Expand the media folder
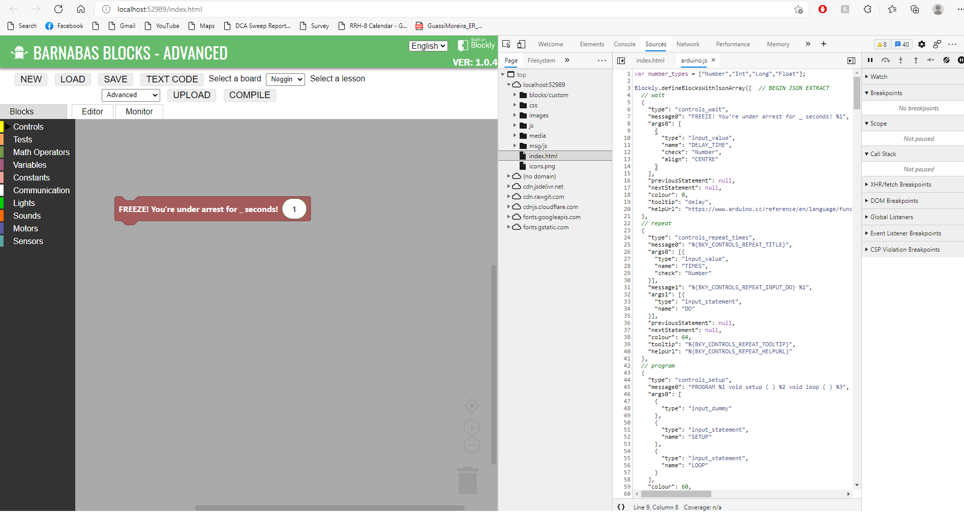The height and width of the screenshot is (512, 964). point(515,136)
